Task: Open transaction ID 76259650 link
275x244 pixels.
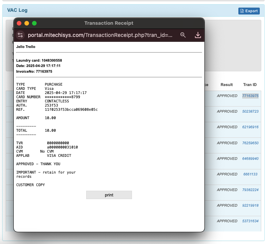Action: point(250,143)
